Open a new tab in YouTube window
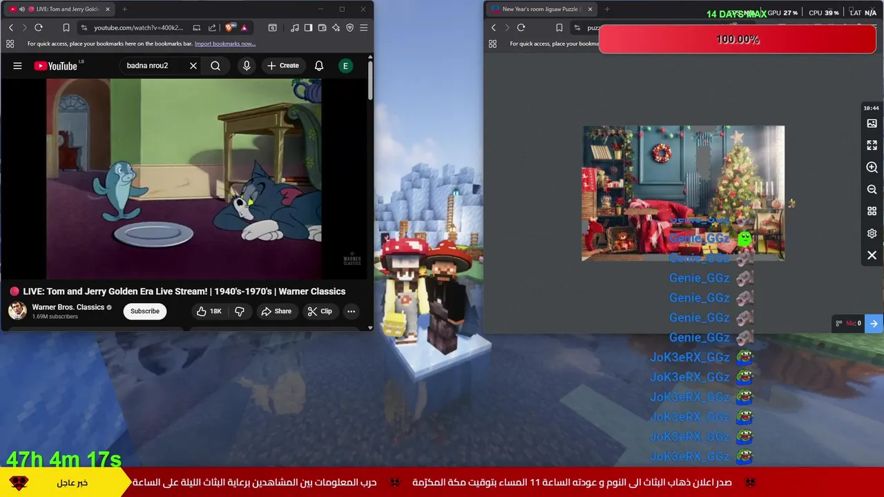Image resolution: width=884 pixels, height=497 pixels. 124,9
